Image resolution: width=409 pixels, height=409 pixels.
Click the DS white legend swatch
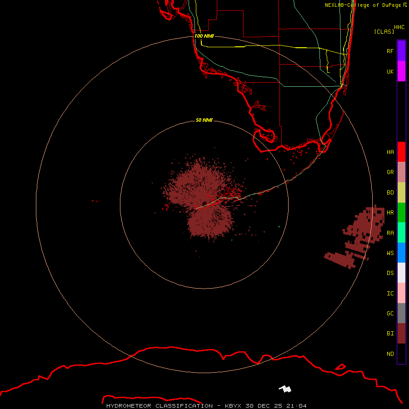pyautogui.click(x=401, y=273)
